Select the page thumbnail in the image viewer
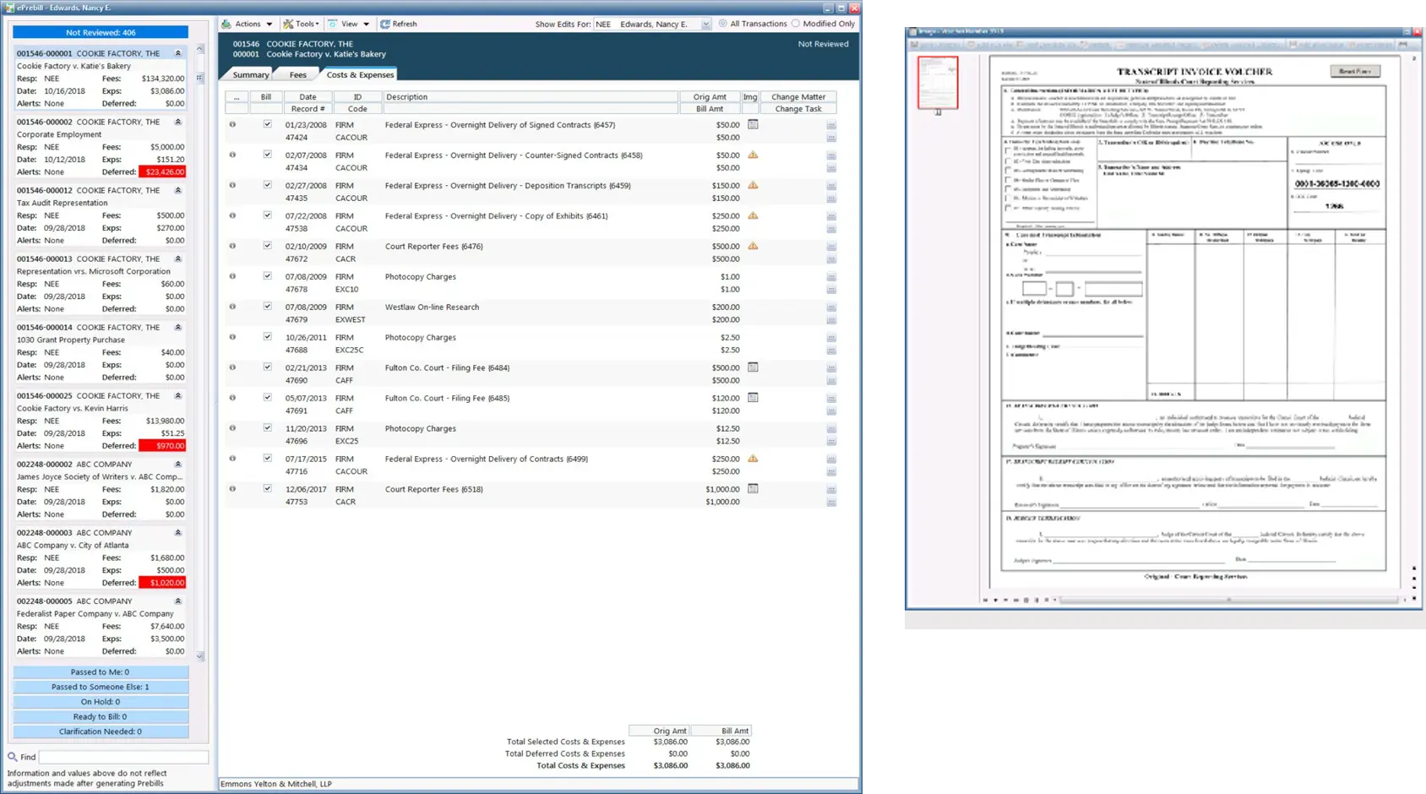The image size is (1426, 794). 938,82
